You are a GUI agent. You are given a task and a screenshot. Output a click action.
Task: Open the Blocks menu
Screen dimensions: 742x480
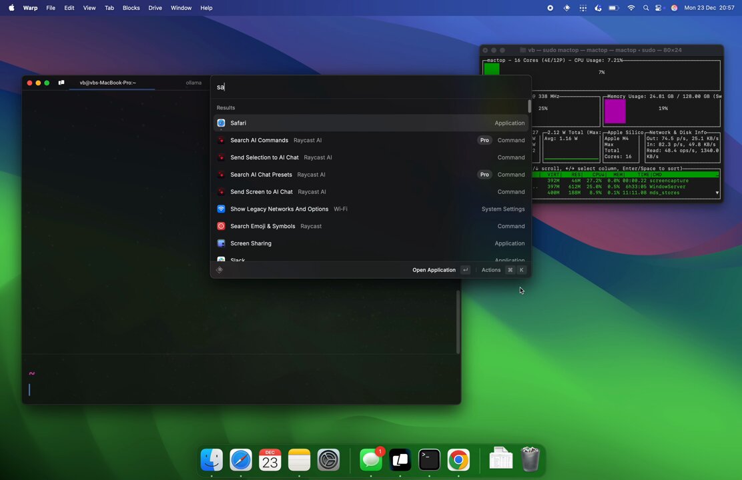click(131, 8)
